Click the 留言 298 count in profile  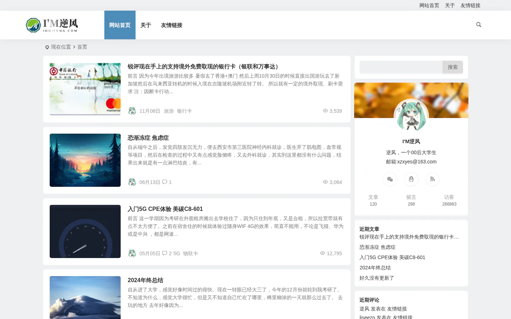[411, 200]
